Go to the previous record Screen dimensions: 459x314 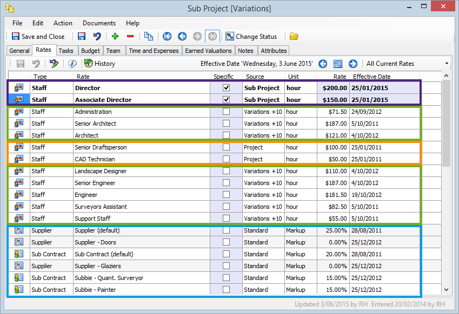tap(182, 36)
